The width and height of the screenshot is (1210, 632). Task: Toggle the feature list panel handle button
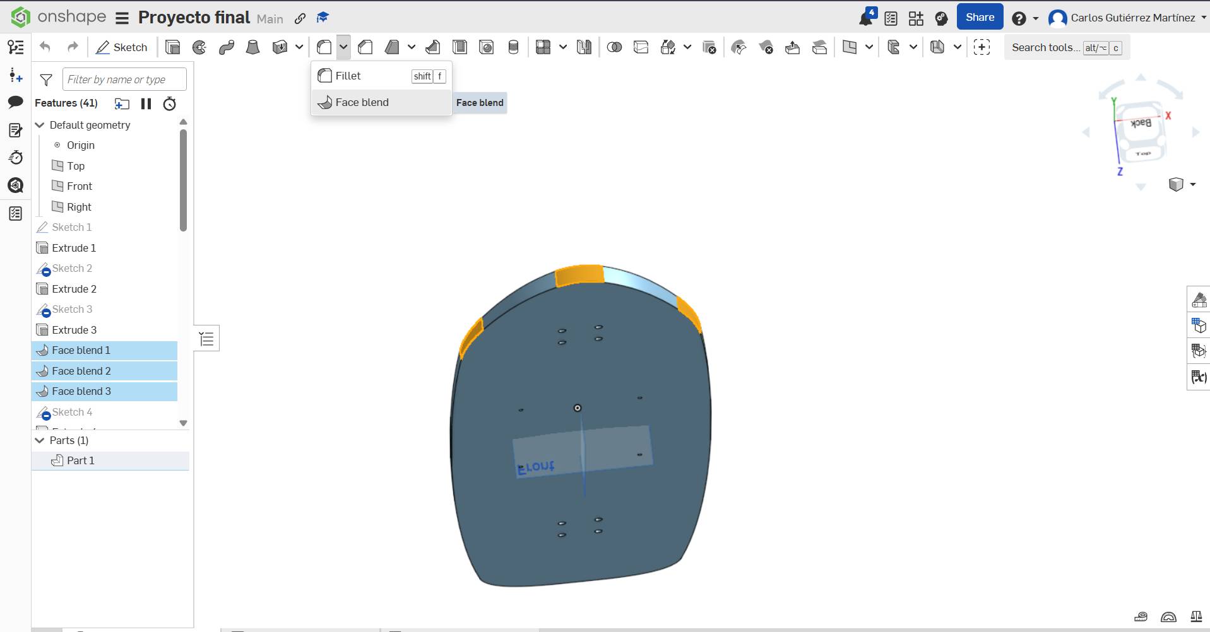click(x=206, y=339)
